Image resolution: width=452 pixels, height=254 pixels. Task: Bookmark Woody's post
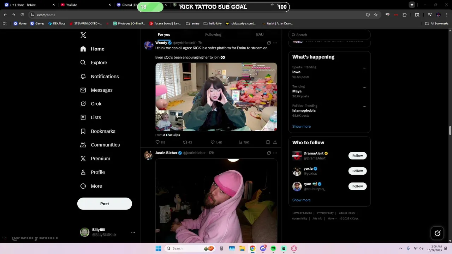pyautogui.click(x=268, y=142)
